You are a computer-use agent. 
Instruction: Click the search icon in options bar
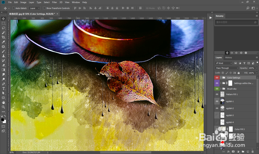(248, 8)
